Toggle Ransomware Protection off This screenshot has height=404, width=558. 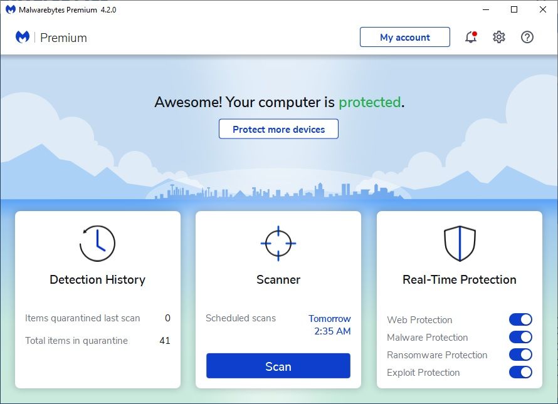coord(520,355)
